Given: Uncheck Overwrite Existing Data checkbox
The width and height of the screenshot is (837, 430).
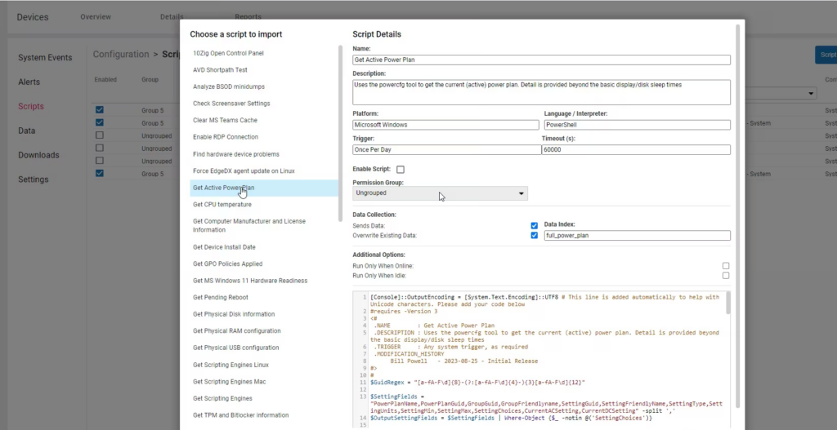Looking at the screenshot, I should point(534,236).
